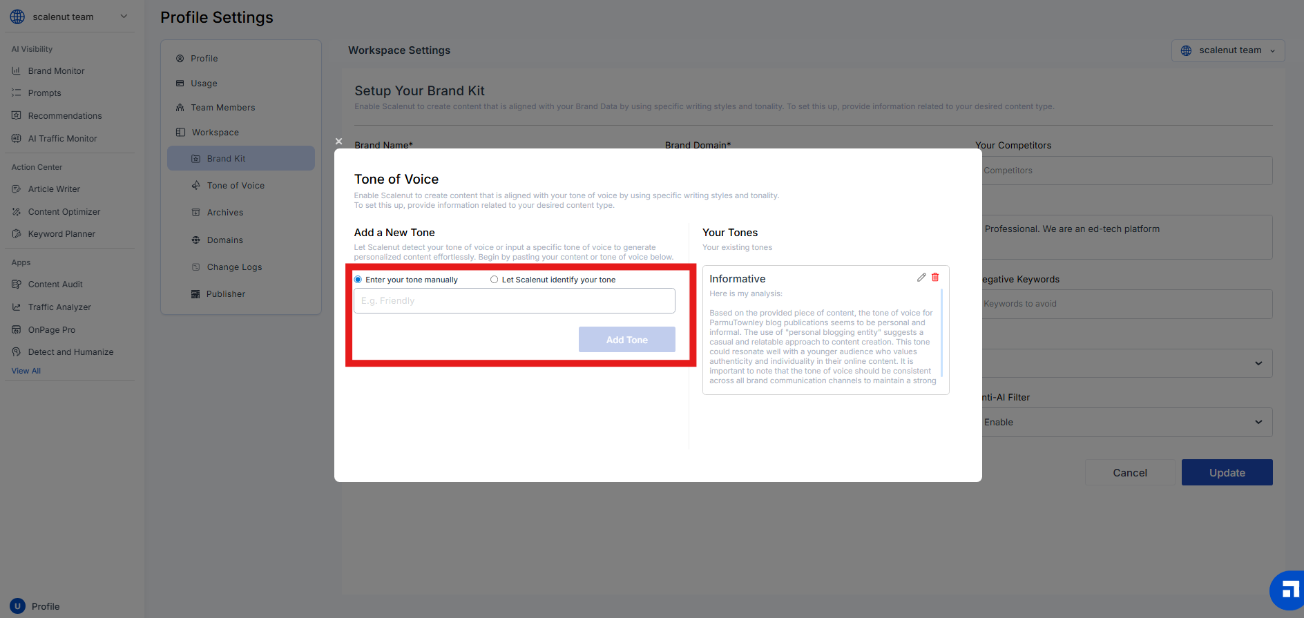Click the Article Writer sidebar icon
This screenshot has width=1304, height=618.
[x=17, y=189]
